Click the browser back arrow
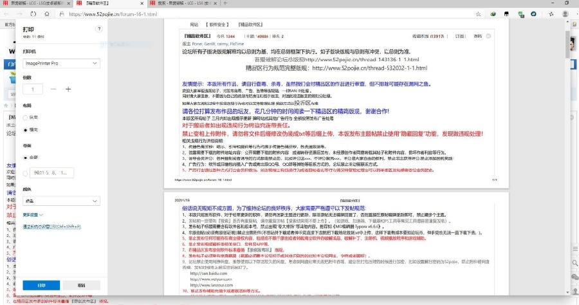Image resolution: width=579 pixels, height=305 pixels. pos(6,14)
